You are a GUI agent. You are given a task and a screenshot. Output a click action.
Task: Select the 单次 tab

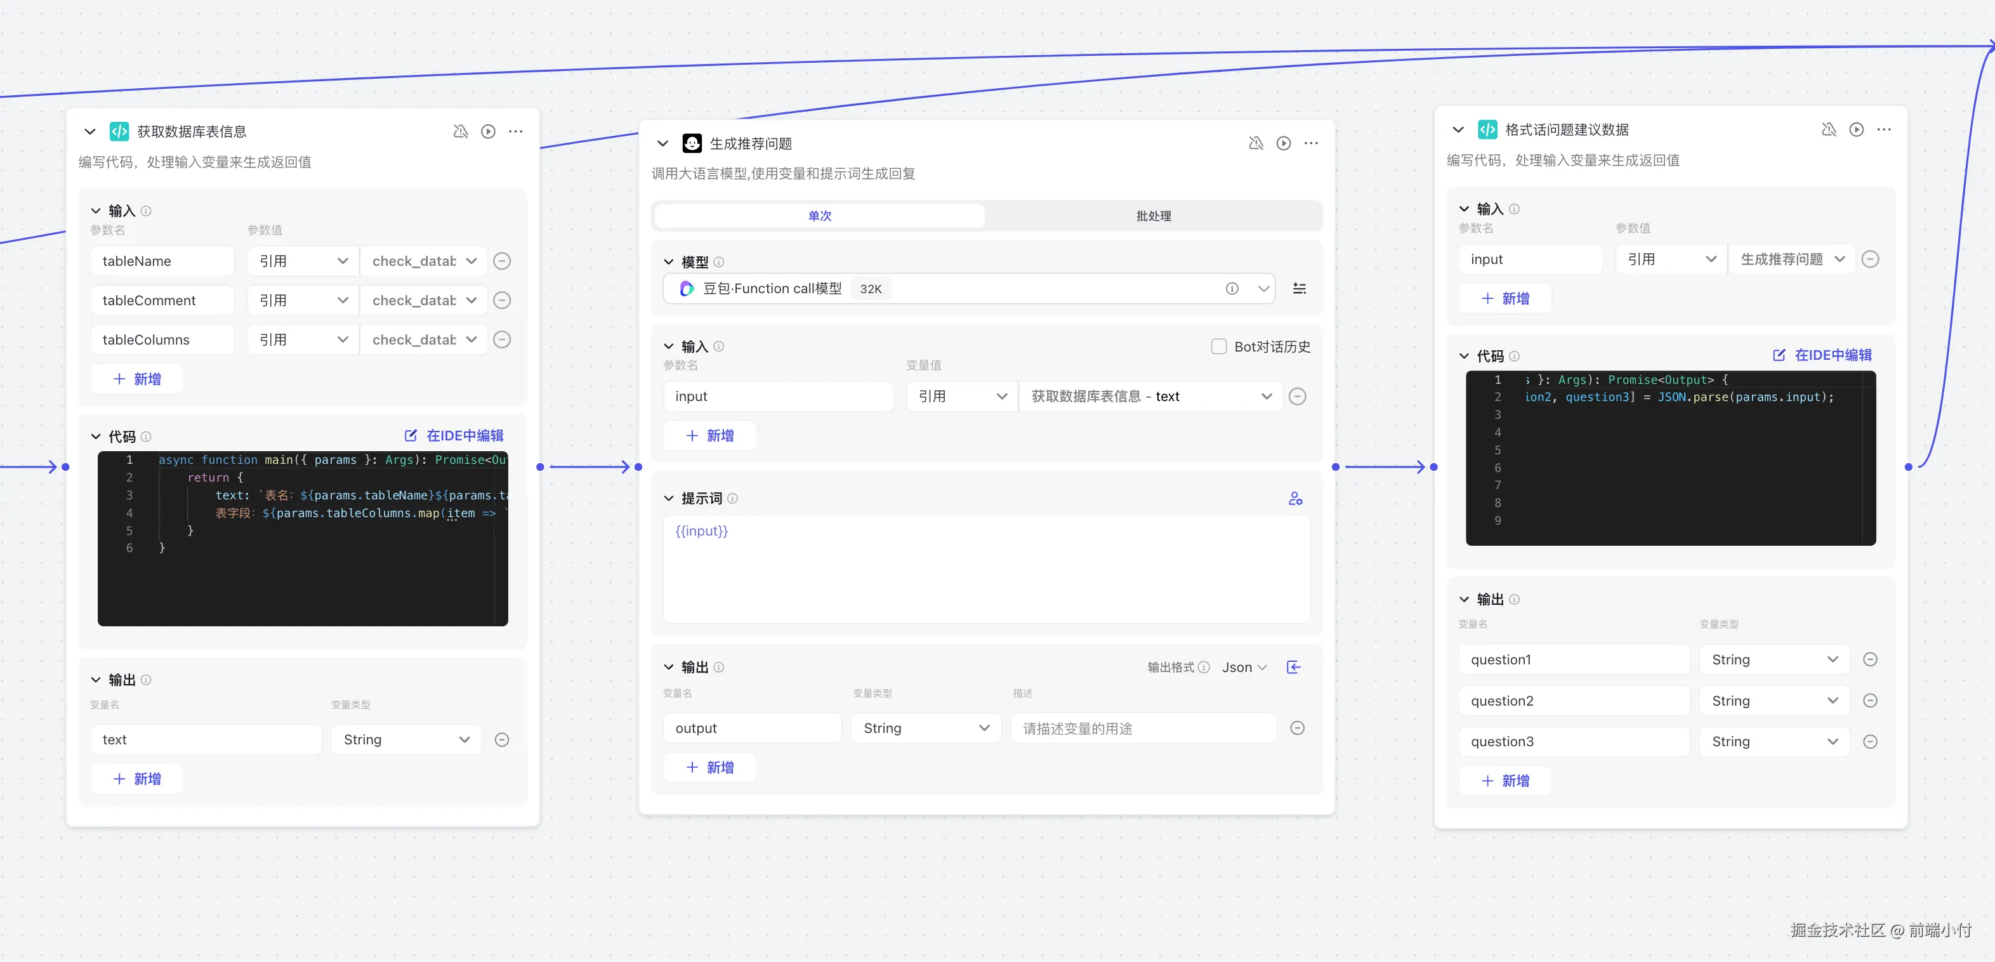pos(819,216)
